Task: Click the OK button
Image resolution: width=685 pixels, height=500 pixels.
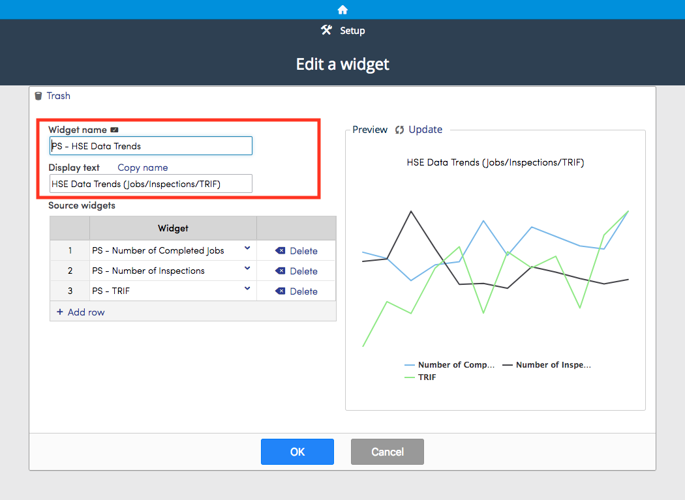Action: [297, 451]
